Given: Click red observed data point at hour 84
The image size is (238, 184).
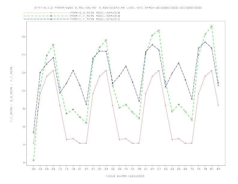Looking at the screenshot, I should click(218, 105).
